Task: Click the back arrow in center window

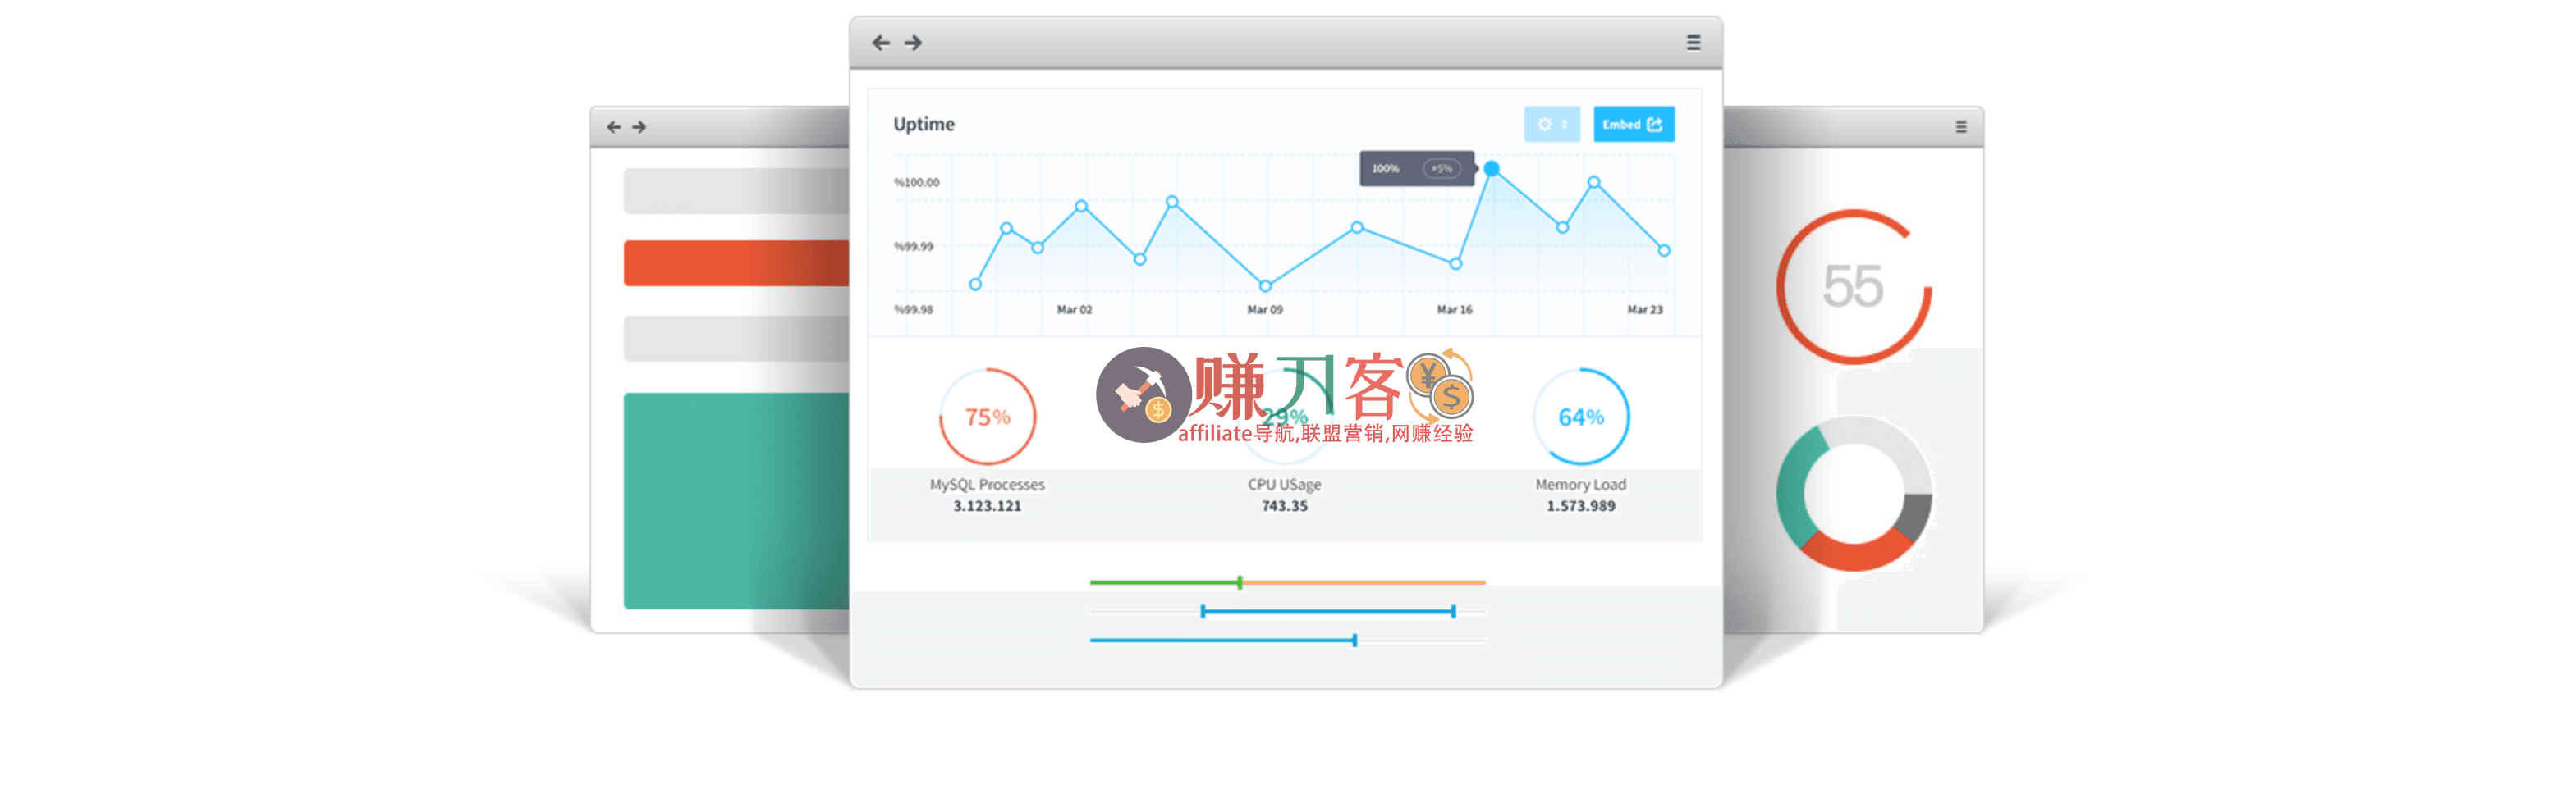Action: click(x=880, y=43)
